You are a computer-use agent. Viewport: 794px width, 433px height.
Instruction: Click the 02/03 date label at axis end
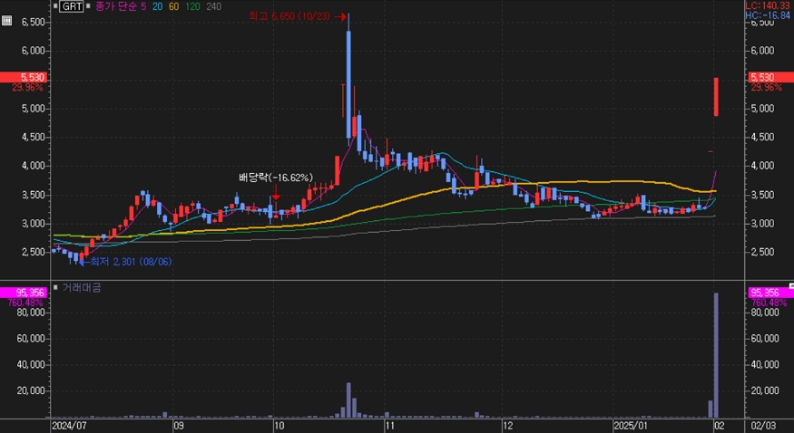click(x=763, y=426)
